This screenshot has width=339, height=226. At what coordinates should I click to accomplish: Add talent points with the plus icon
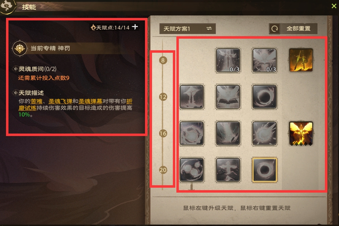tap(135, 27)
